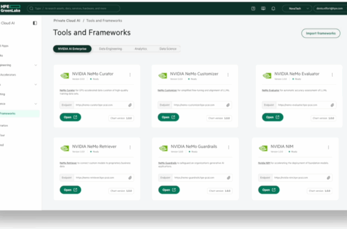Switch to the Data Science tab
The height and width of the screenshot is (229, 347).
[x=168, y=49]
